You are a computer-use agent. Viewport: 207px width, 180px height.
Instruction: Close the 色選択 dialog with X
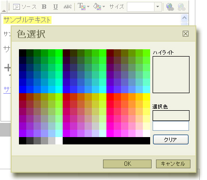pyautogui.click(x=186, y=34)
